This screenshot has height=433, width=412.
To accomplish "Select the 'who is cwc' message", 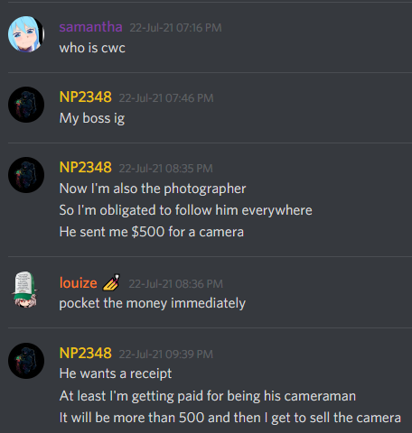I will pos(92,48).
